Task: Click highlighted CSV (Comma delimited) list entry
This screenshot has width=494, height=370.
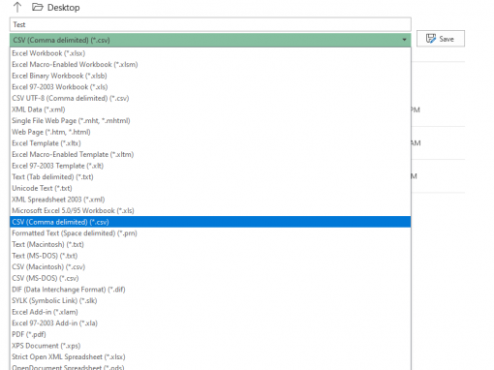Action: (210, 222)
